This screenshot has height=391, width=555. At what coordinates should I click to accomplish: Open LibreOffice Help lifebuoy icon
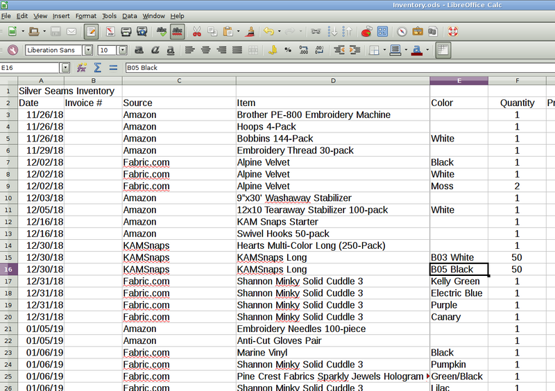coord(453,31)
